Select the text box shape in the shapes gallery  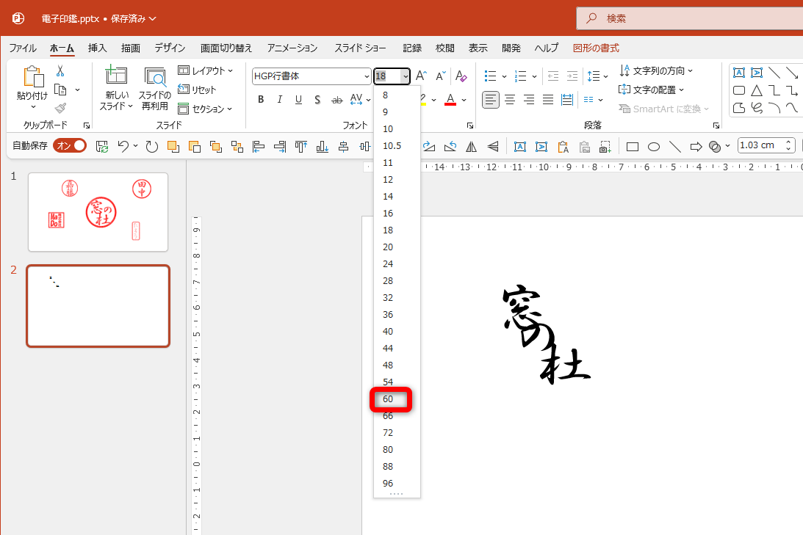738,73
